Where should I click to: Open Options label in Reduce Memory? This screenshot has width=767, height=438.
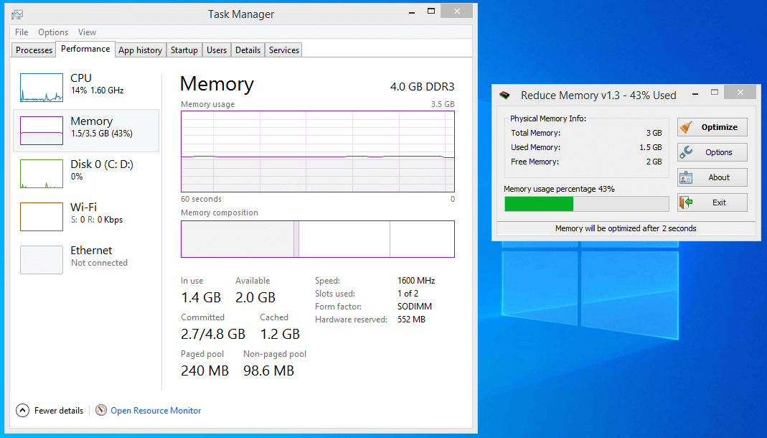click(719, 152)
